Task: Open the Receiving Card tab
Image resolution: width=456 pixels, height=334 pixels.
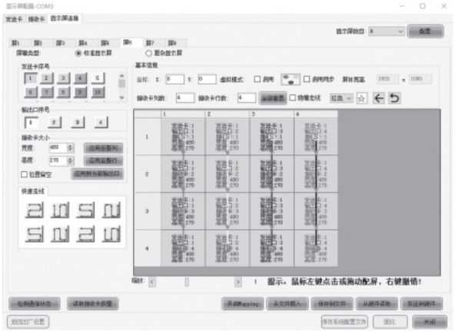Action: 36,19
